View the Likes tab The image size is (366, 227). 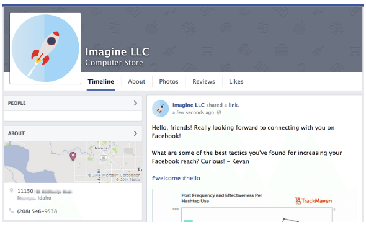pos(236,82)
